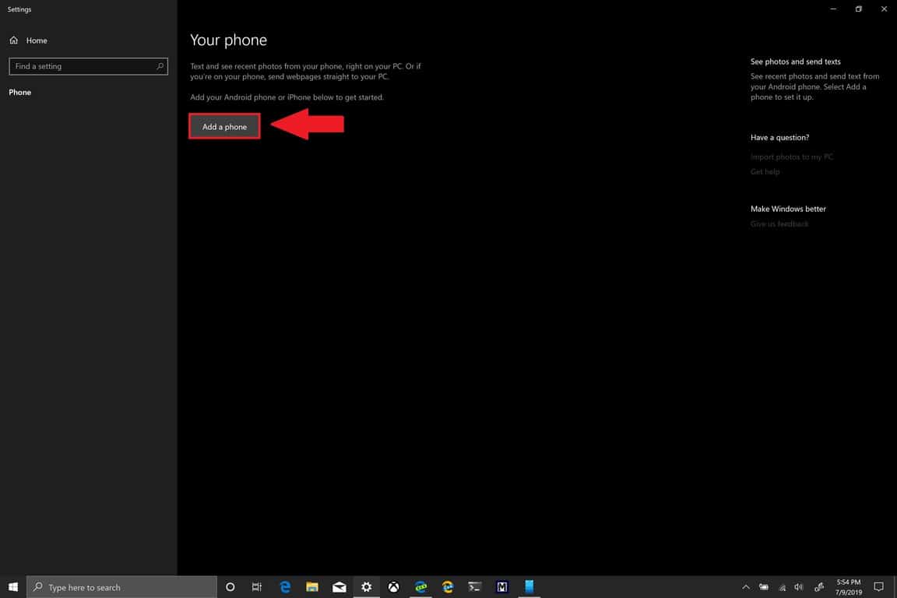
Task: Open Task View on the taskbar
Action: point(257,587)
